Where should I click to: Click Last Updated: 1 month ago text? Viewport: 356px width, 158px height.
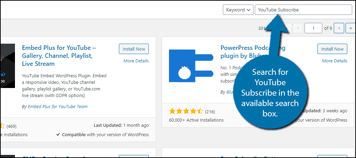click(121, 125)
